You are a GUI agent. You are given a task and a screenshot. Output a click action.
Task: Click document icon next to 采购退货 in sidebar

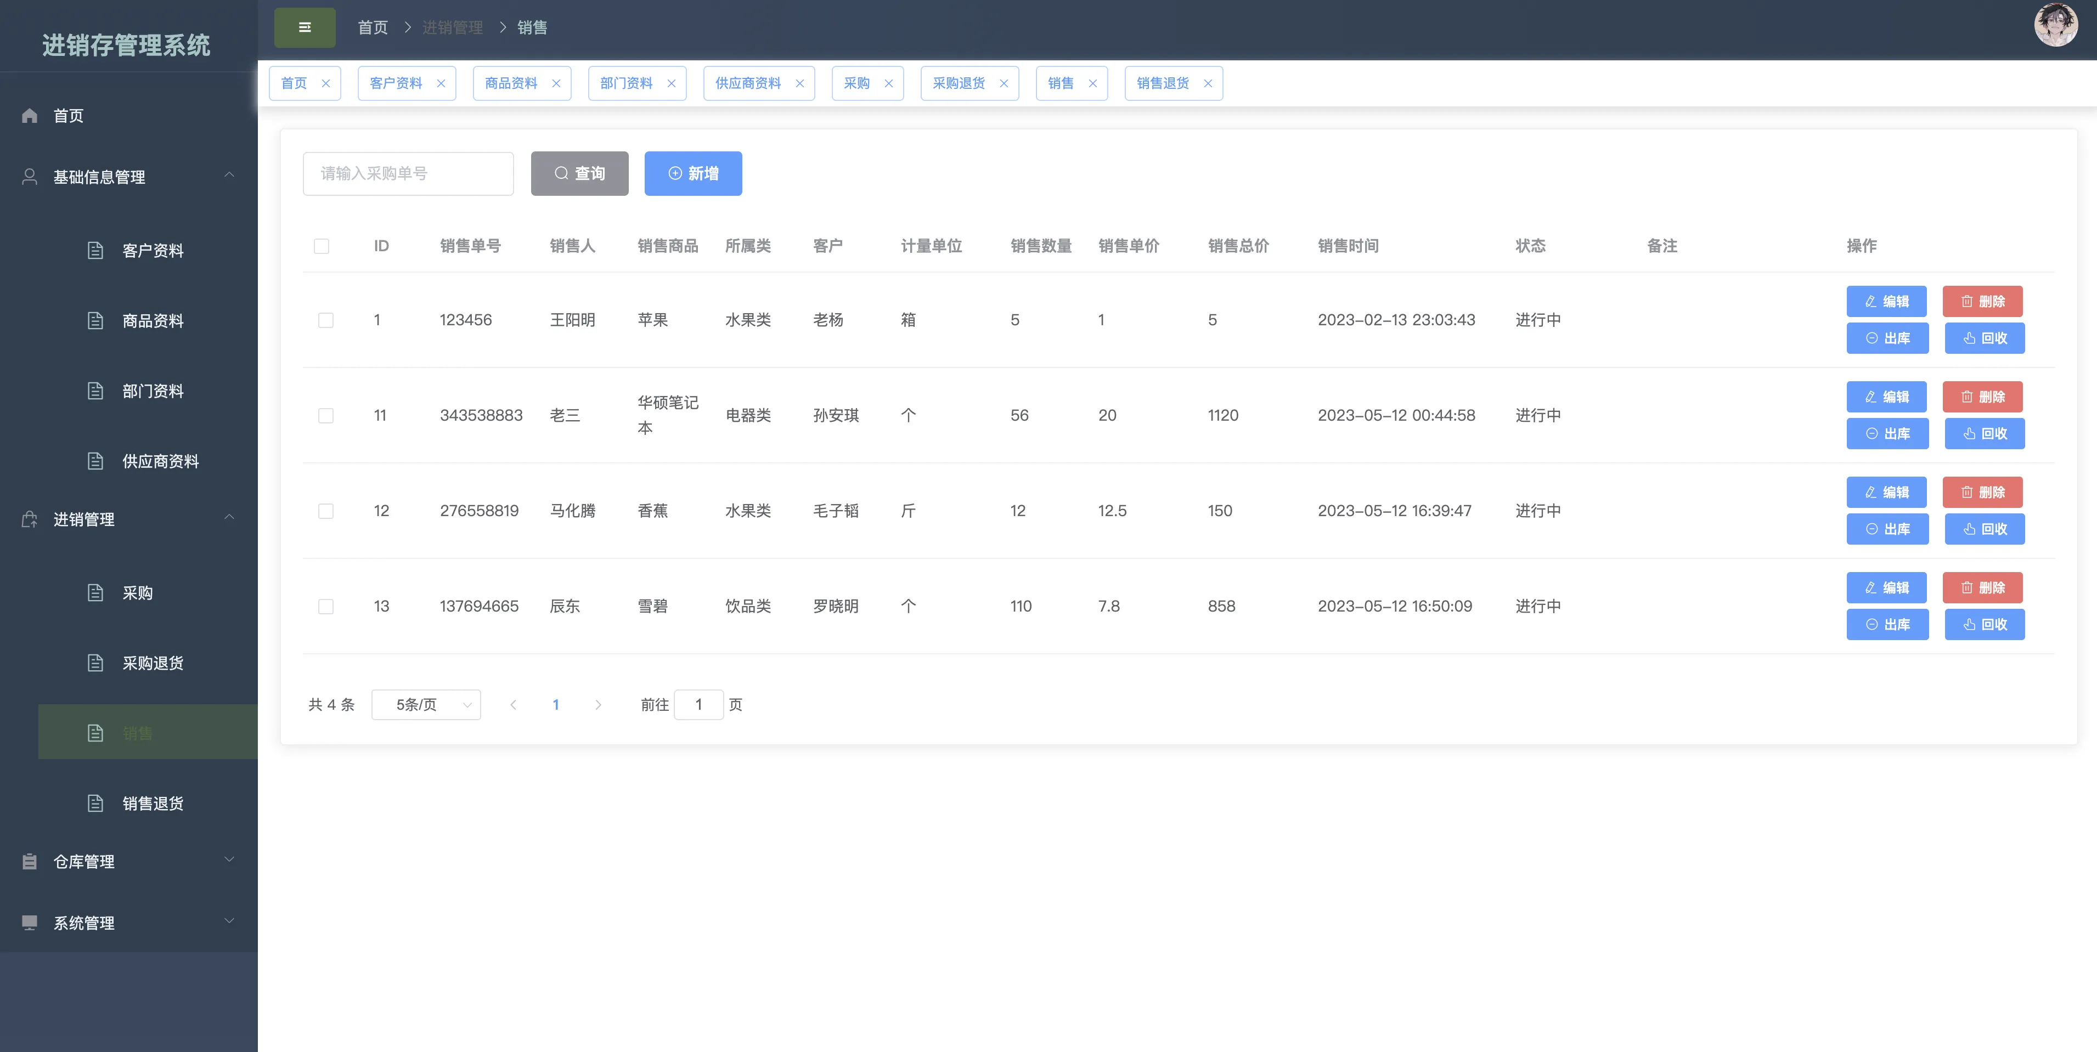(x=95, y=662)
